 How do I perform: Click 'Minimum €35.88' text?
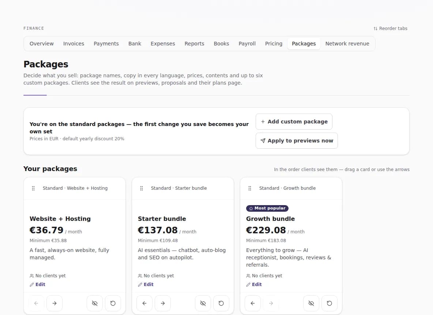48,241
